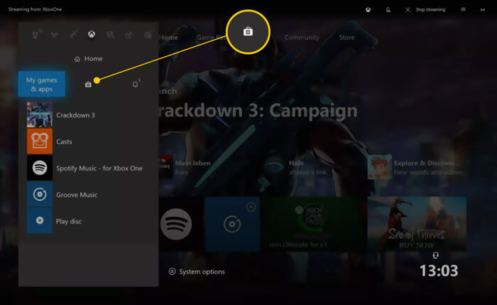Click Stop streaming
This screenshot has height=305, width=497.
click(x=426, y=10)
